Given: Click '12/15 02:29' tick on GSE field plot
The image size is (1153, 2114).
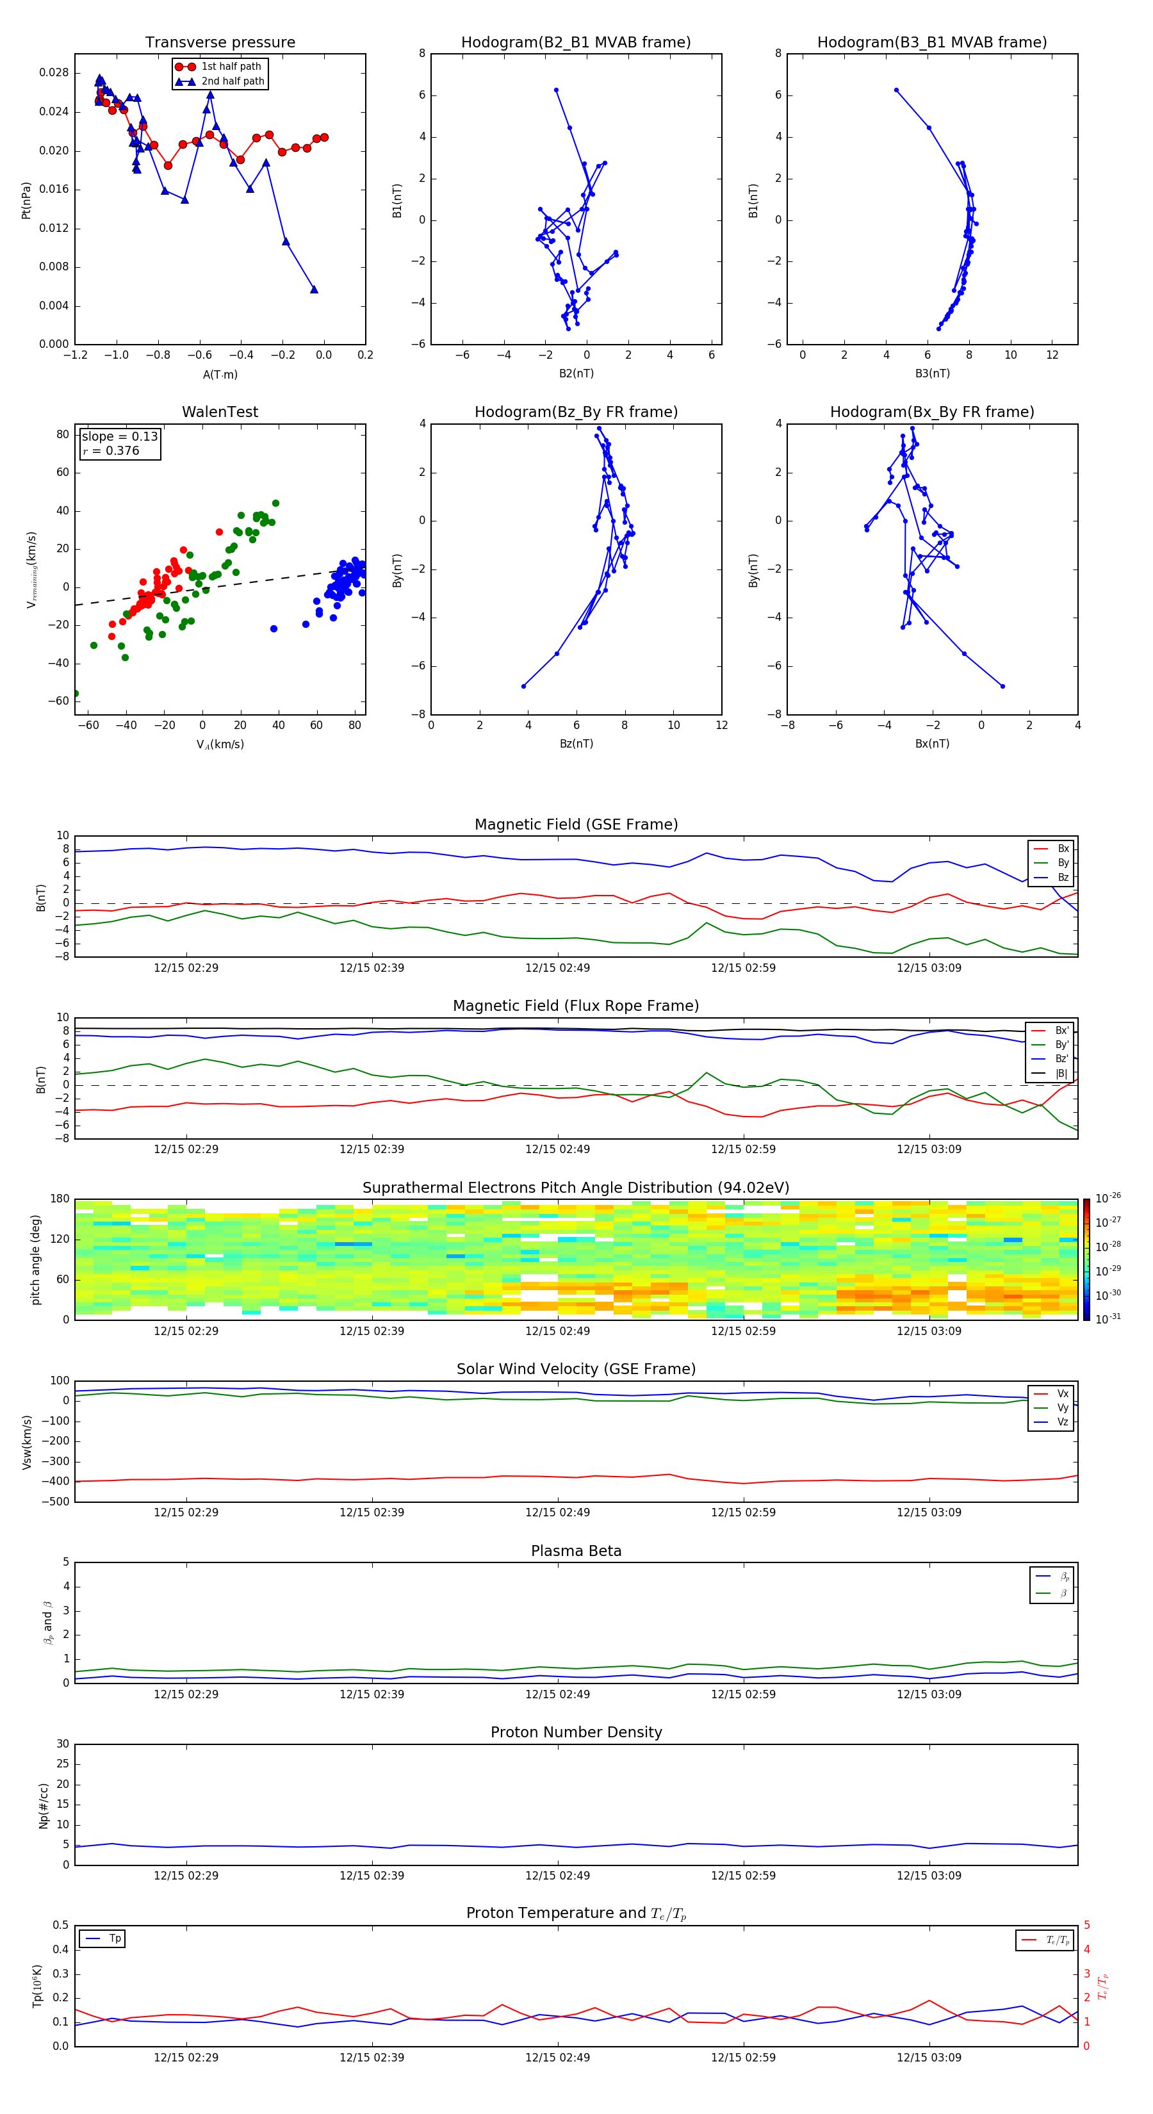Looking at the screenshot, I should [186, 969].
